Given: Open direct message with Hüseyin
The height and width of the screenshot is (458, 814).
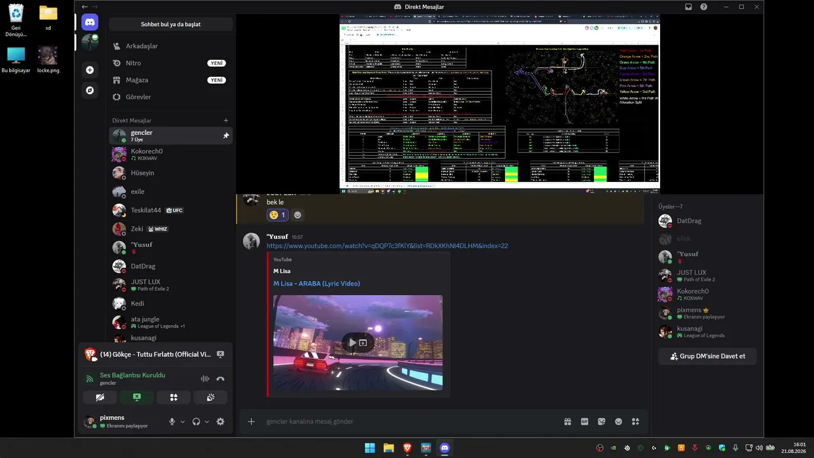Looking at the screenshot, I should (x=170, y=173).
